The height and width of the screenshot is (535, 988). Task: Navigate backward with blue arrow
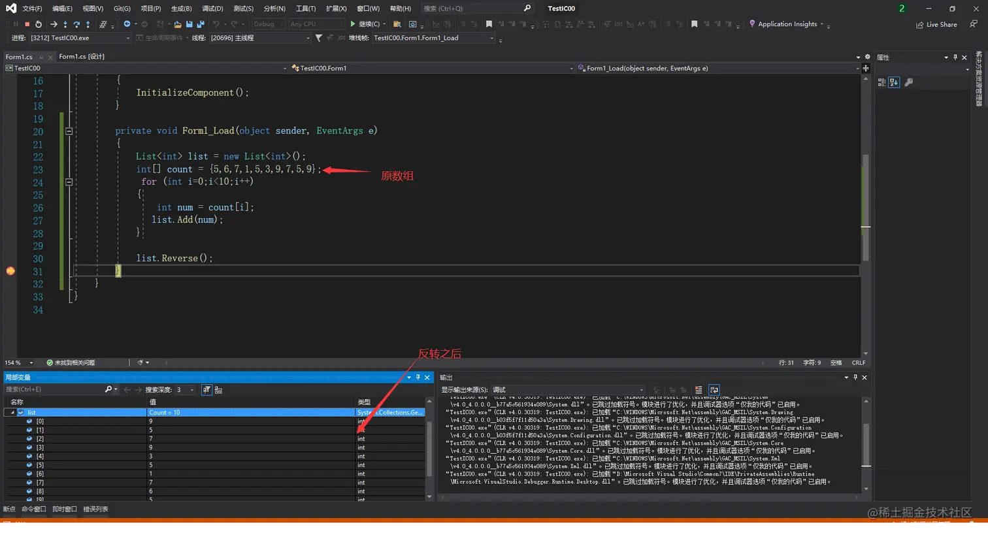(x=127, y=24)
